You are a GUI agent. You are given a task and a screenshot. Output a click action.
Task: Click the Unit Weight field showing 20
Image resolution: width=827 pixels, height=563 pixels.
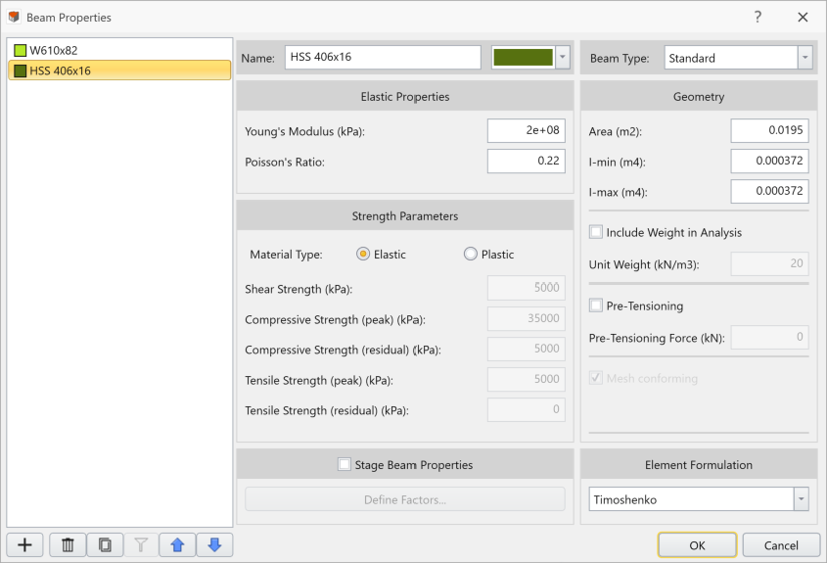769,263
